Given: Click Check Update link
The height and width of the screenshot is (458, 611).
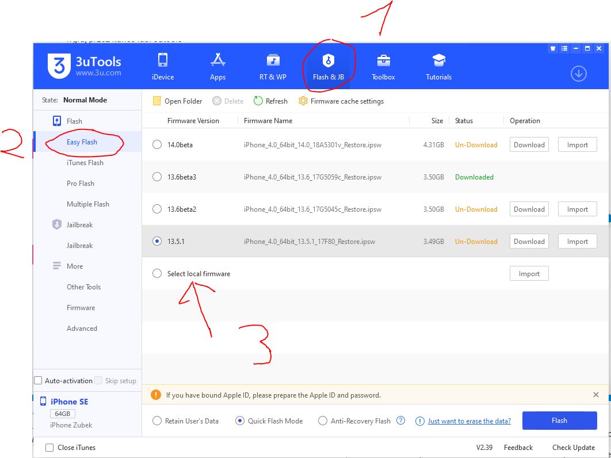Looking at the screenshot, I should click(x=574, y=448).
